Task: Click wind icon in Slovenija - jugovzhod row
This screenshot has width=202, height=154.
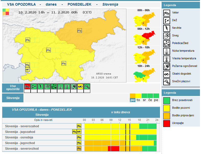Action: (79, 143)
